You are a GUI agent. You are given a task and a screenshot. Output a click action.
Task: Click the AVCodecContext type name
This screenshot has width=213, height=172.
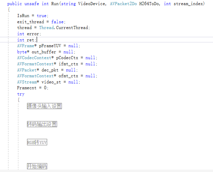pyautogui.click(x=34, y=58)
